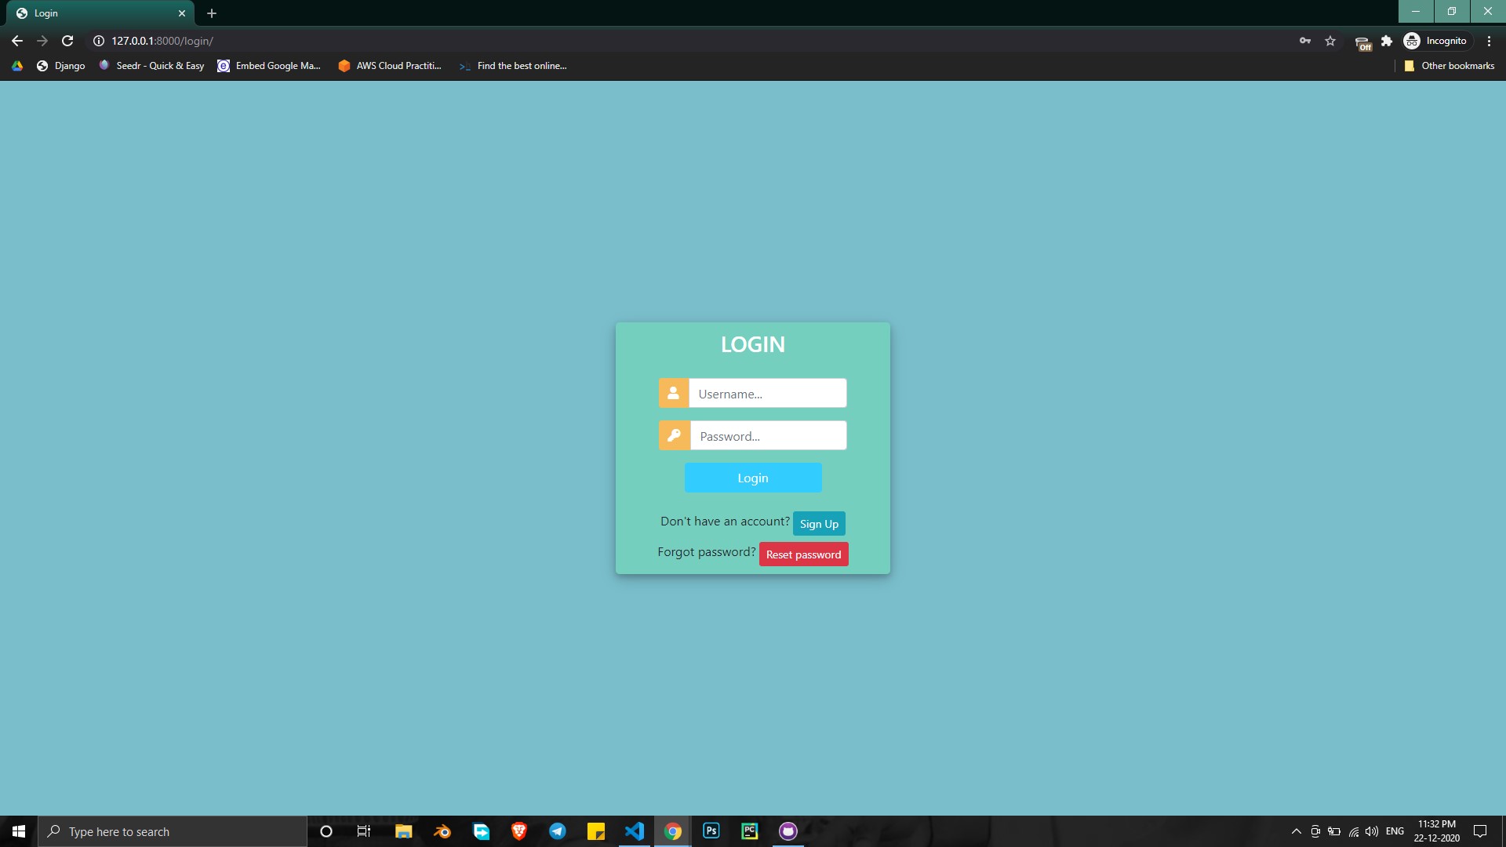This screenshot has width=1506, height=847.
Task: Select the Login browser tab
Action: [x=100, y=13]
